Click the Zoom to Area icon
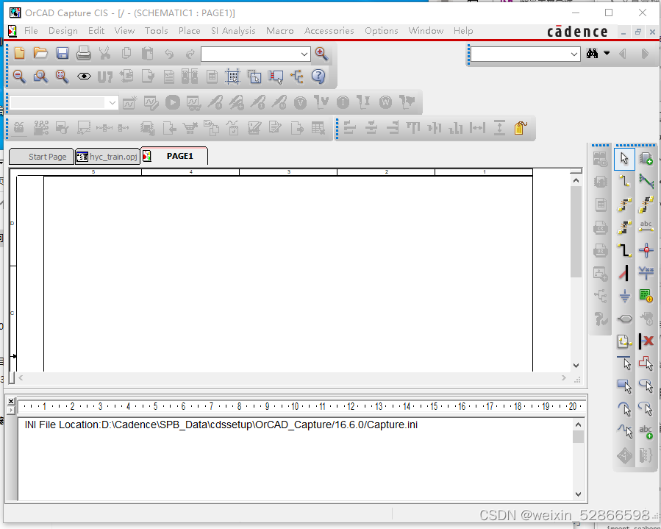This screenshot has width=661, height=529. 40,77
